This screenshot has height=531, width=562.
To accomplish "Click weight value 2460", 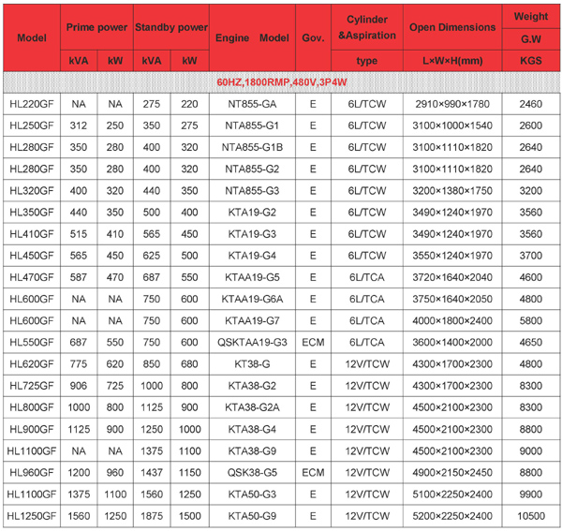I will pos(531,104).
